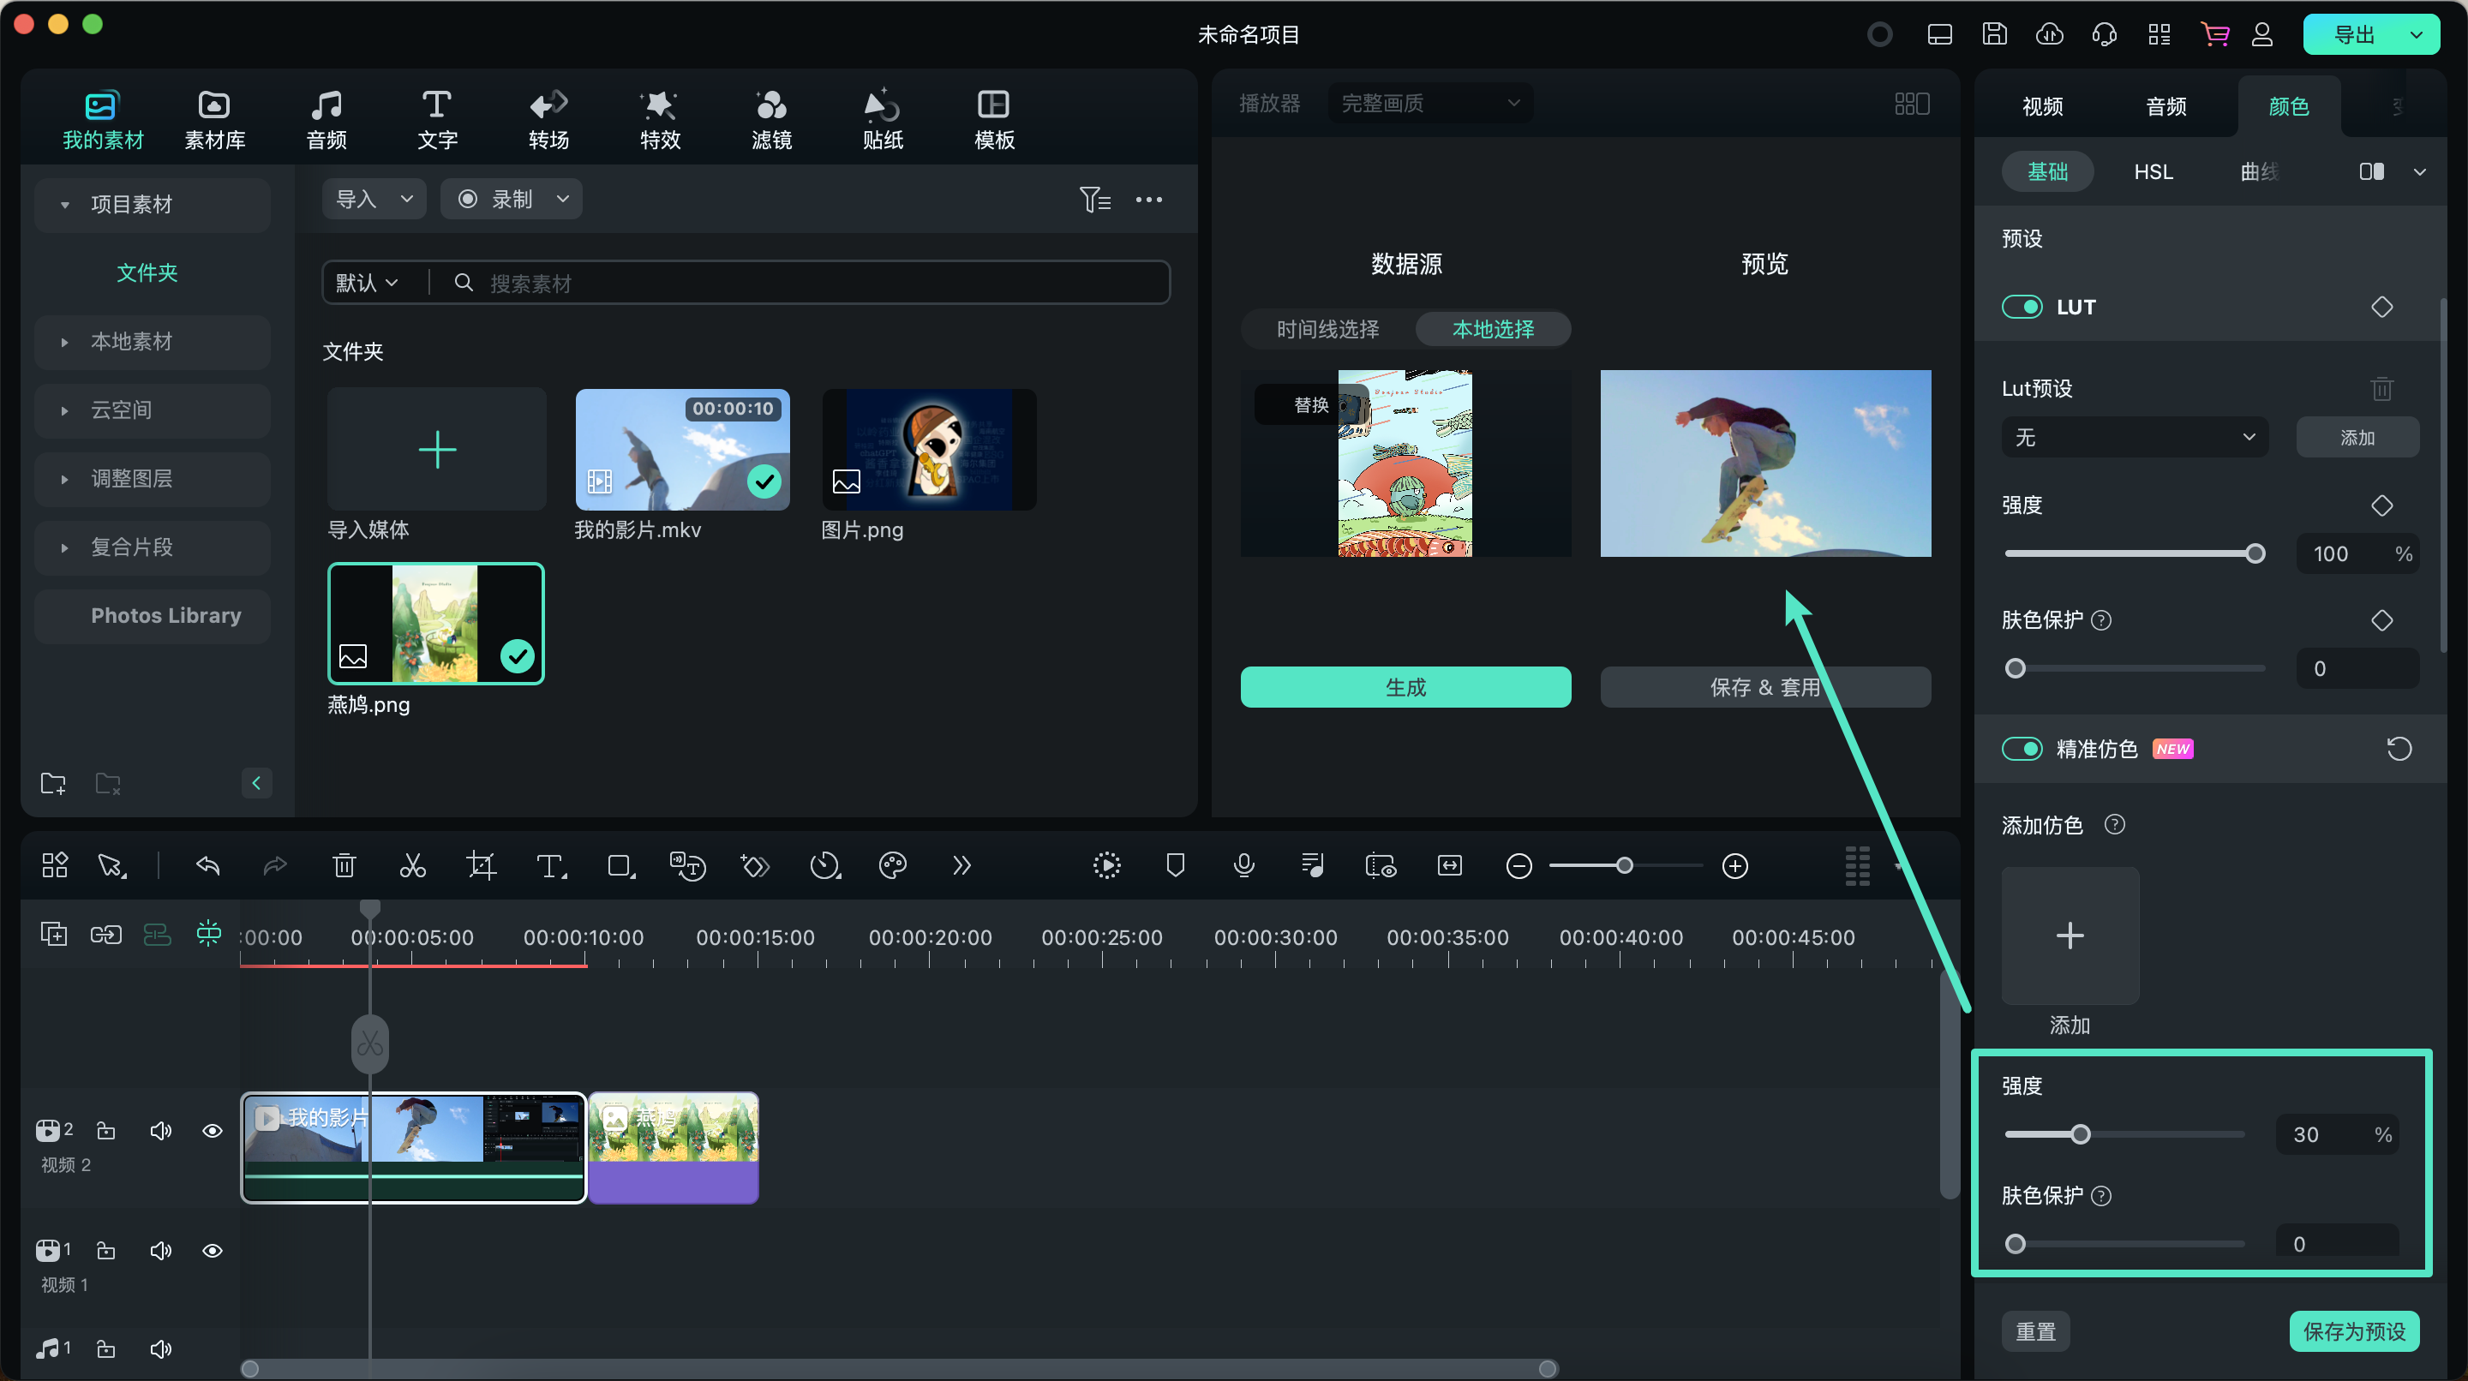The height and width of the screenshot is (1381, 2468).
Task: Click the LUT 强度 slider handle at 100
Action: 2255,553
